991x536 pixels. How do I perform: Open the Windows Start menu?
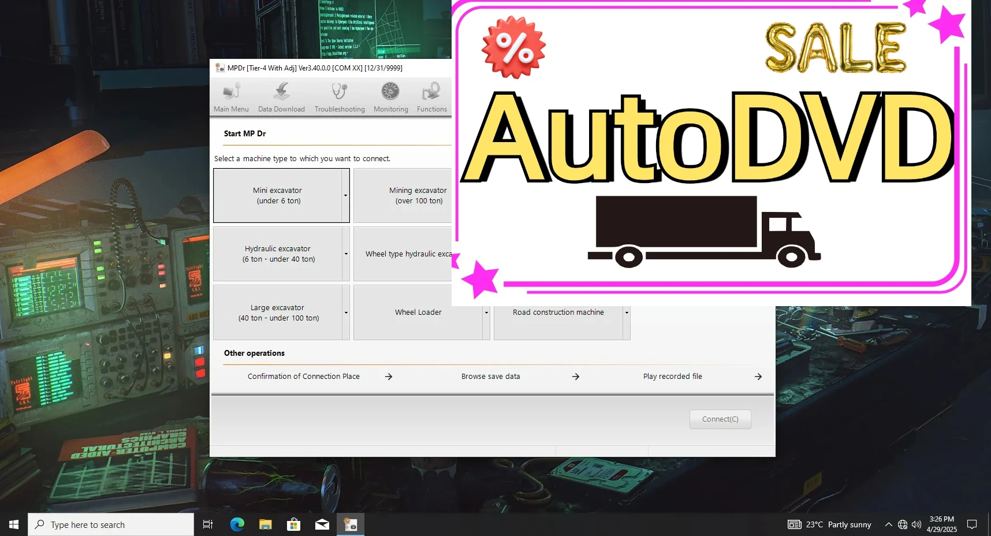[x=14, y=524]
